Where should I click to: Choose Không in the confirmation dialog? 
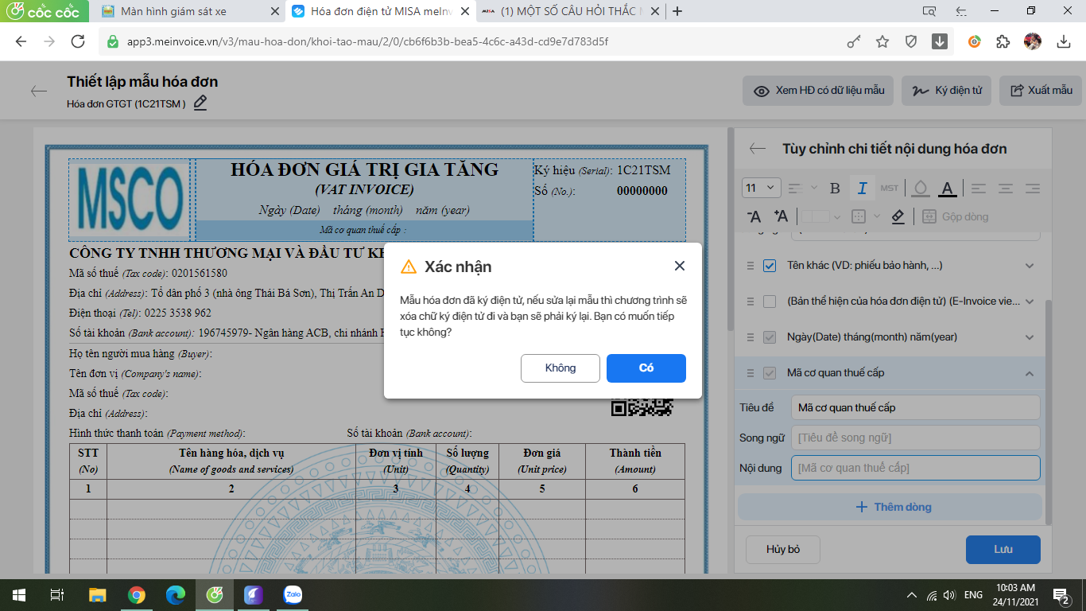(560, 368)
